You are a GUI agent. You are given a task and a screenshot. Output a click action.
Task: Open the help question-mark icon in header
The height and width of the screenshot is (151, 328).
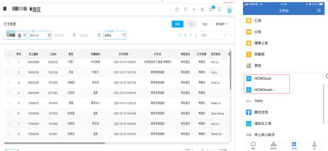(177, 9)
